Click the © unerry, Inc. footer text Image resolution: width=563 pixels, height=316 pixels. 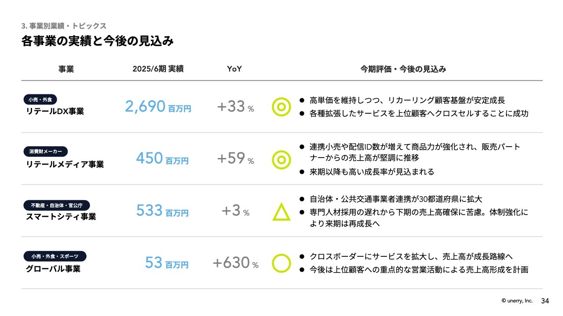pos(517,301)
